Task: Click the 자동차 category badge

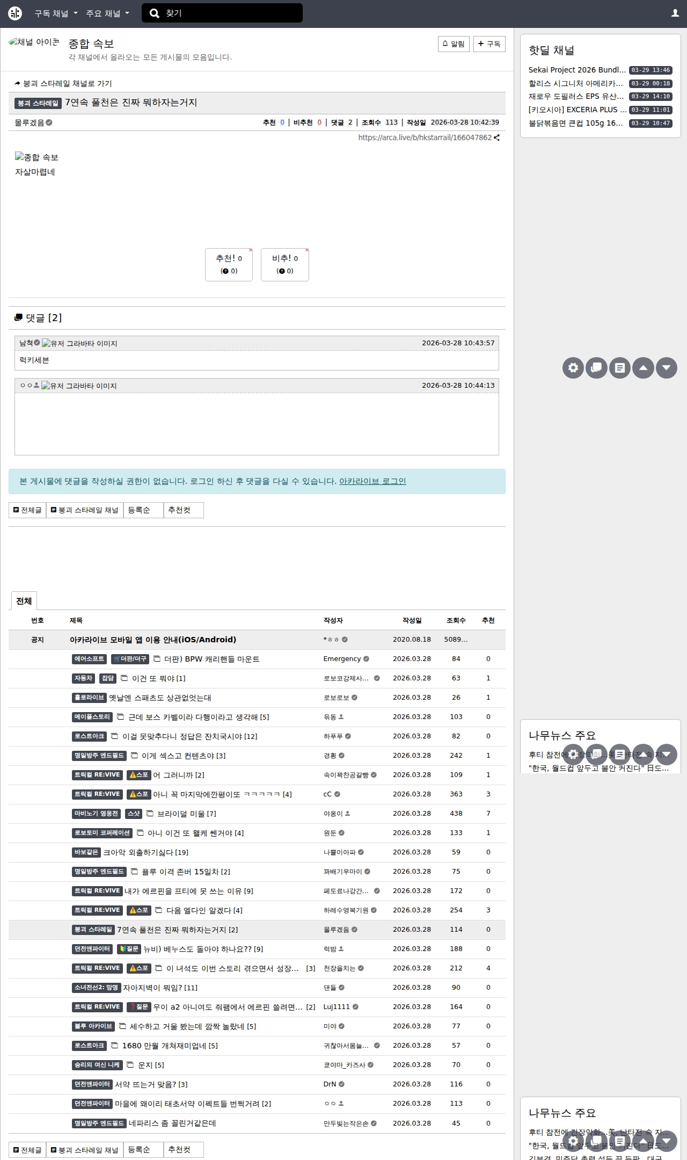Action: pos(84,678)
